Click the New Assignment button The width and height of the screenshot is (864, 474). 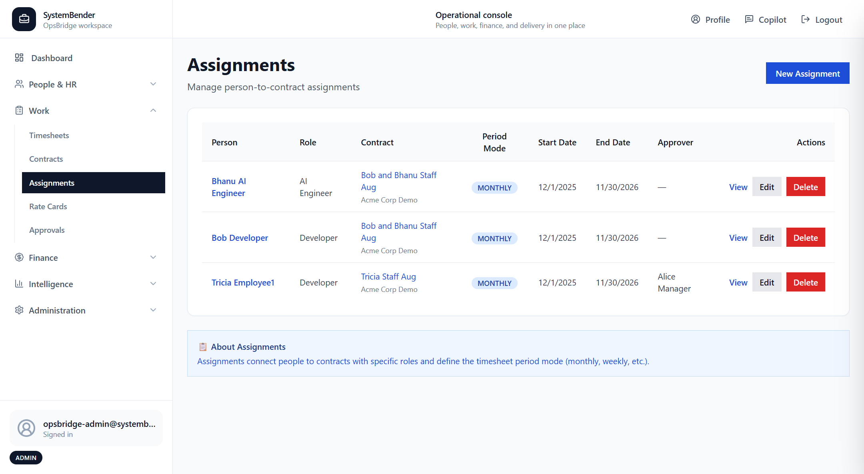pos(808,73)
